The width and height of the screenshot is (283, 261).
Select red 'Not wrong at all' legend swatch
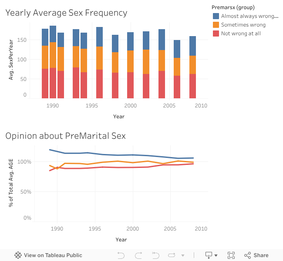(x=216, y=33)
